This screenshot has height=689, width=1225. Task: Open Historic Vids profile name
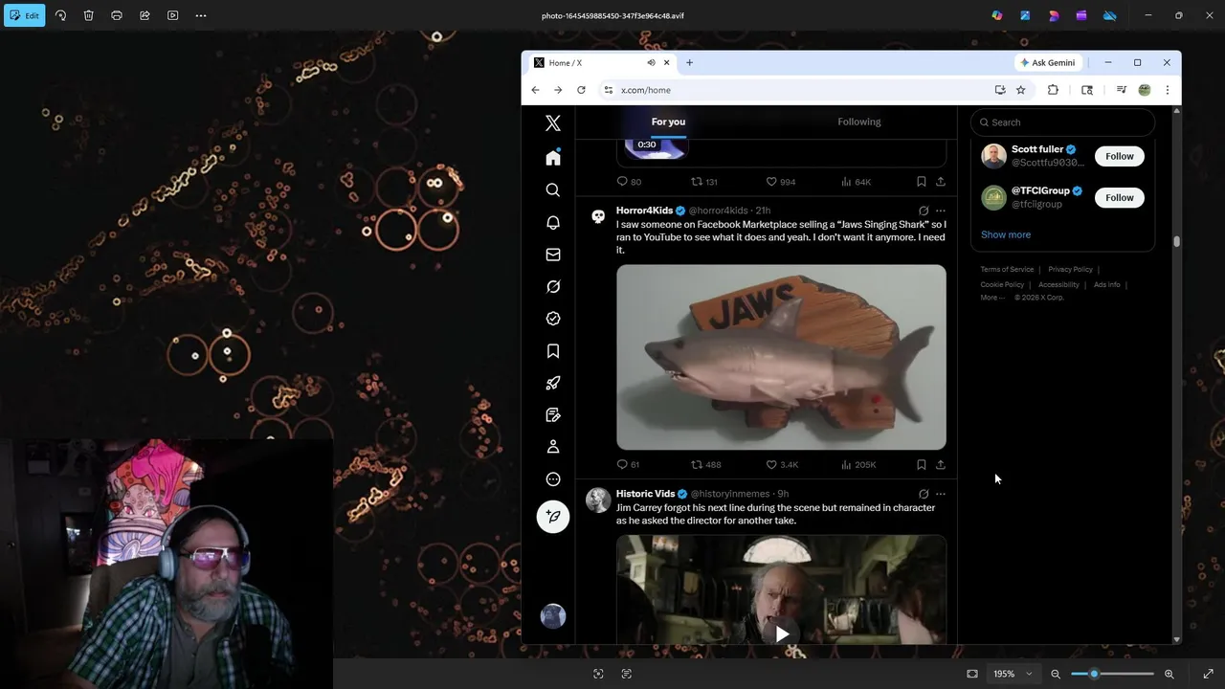tap(645, 494)
